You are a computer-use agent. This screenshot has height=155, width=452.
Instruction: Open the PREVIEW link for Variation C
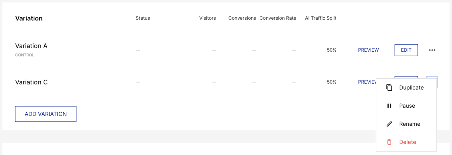[x=367, y=82]
